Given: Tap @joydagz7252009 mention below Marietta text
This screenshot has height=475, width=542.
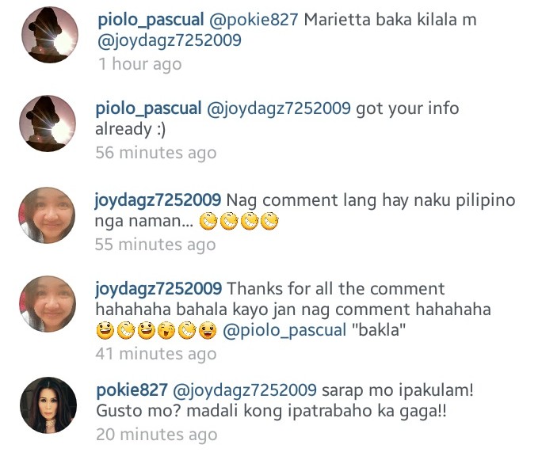Looking at the screenshot, I should 170,41.
